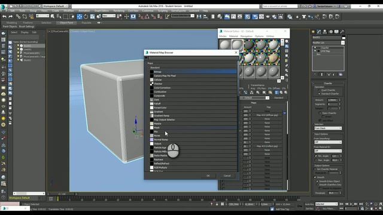Toggle the Angle Snap icon
The image size is (383, 215).
pos(147,17)
